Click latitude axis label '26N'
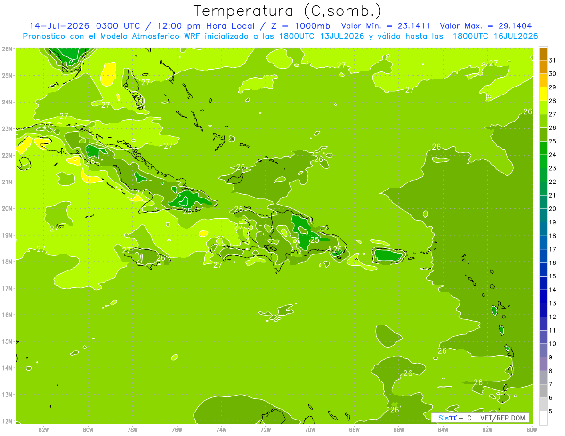This screenshot has height=436, width=565. (7, 49)
